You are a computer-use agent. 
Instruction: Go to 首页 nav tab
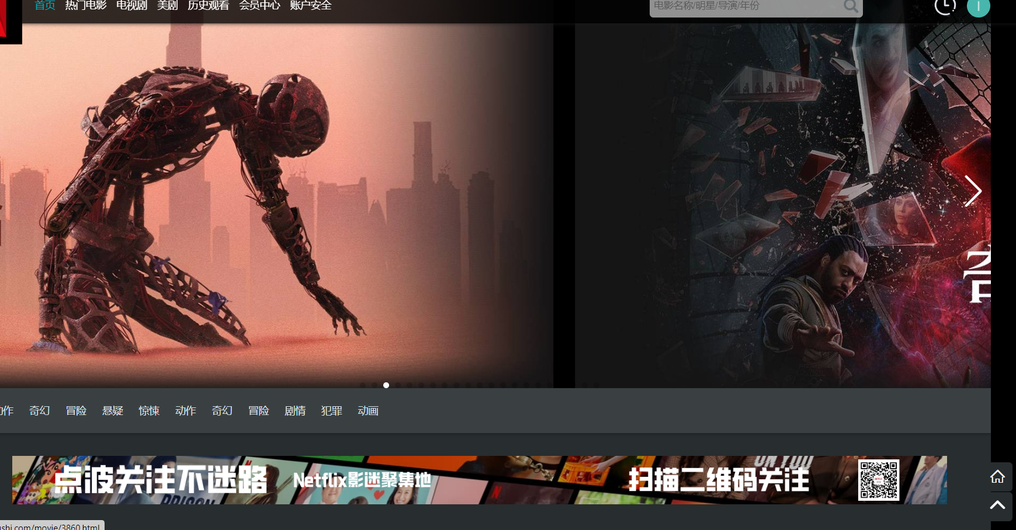pyautogui.click(x=45, y=5)
